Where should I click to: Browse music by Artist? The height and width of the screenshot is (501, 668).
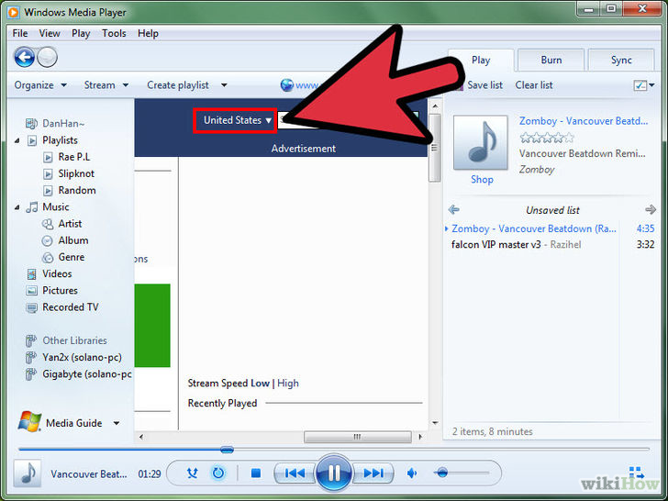click(x=70, y=224)
